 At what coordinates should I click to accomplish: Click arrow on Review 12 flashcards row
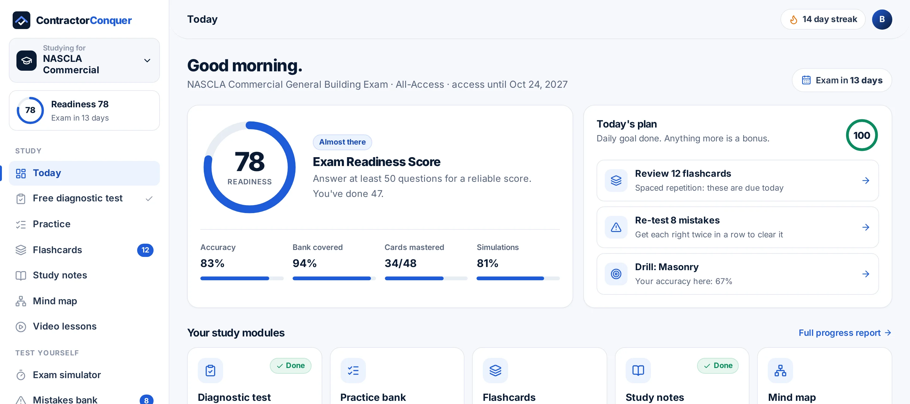[x=865, y=181]
